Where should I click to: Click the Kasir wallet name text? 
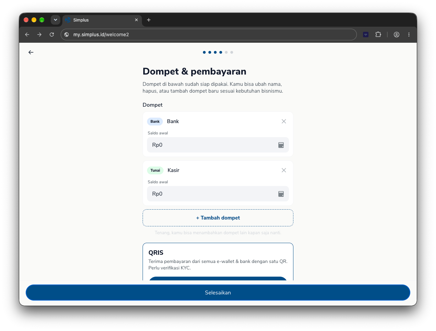[x=173, y=170]
